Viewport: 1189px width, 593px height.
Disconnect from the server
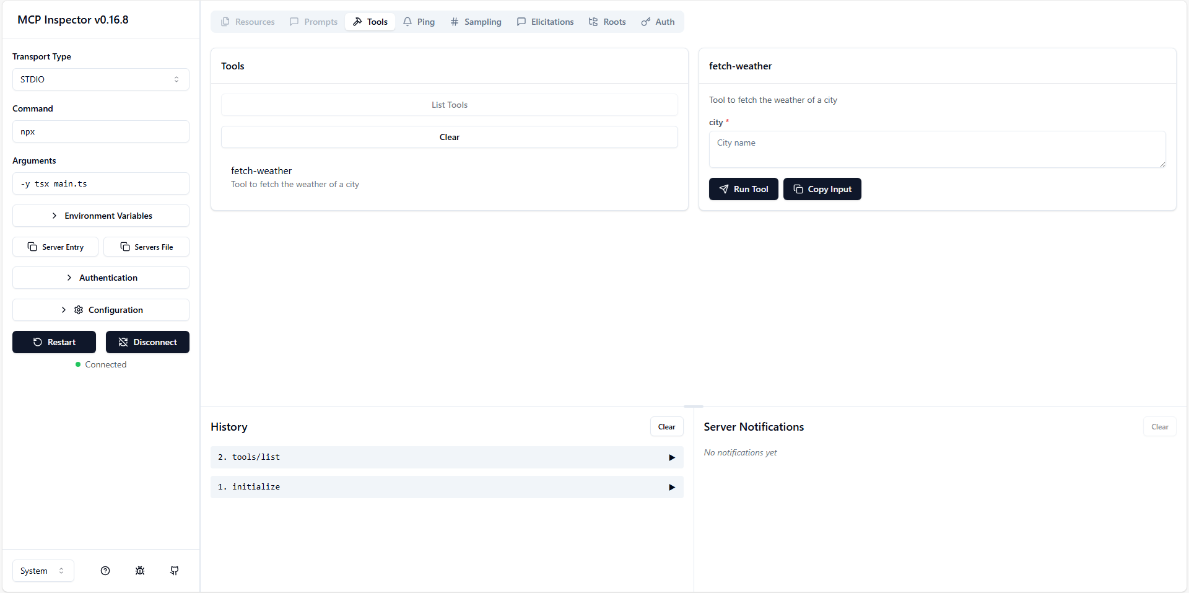pyautogui.click(x=147, y=342)
